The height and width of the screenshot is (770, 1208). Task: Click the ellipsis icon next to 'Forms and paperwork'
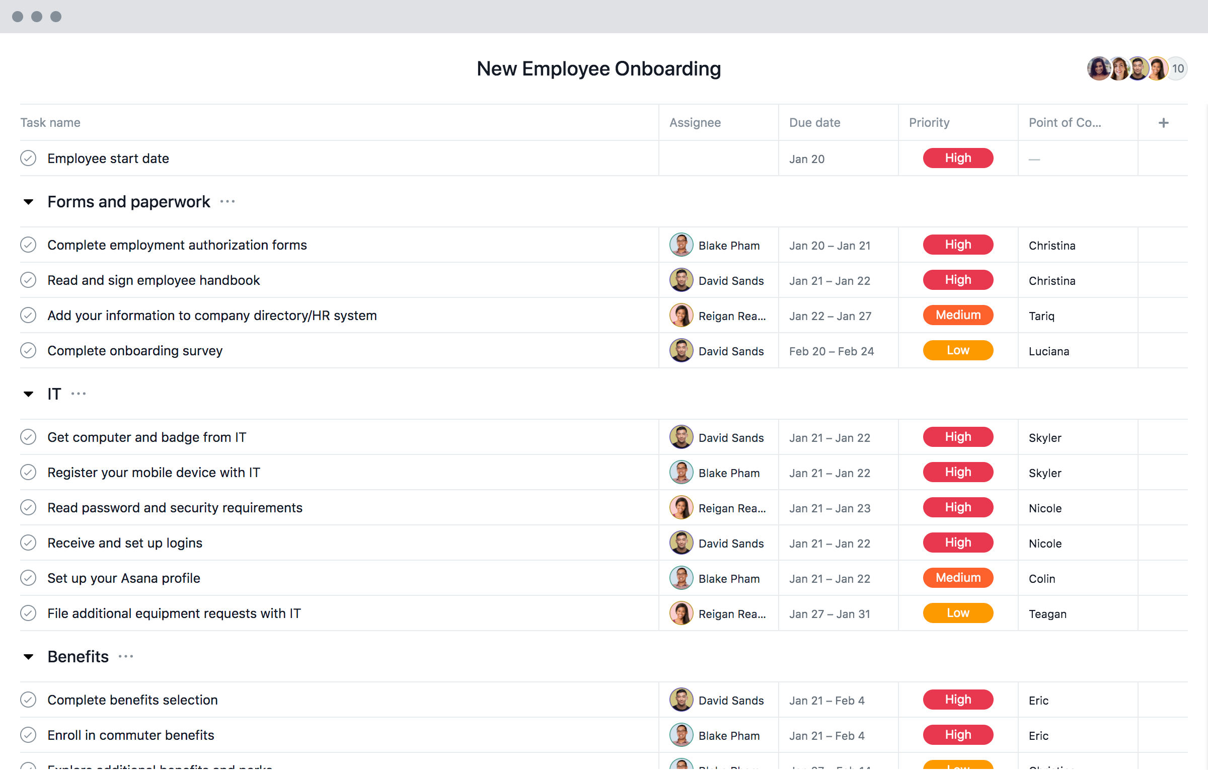pyautogui.click(x=227, y=201)
